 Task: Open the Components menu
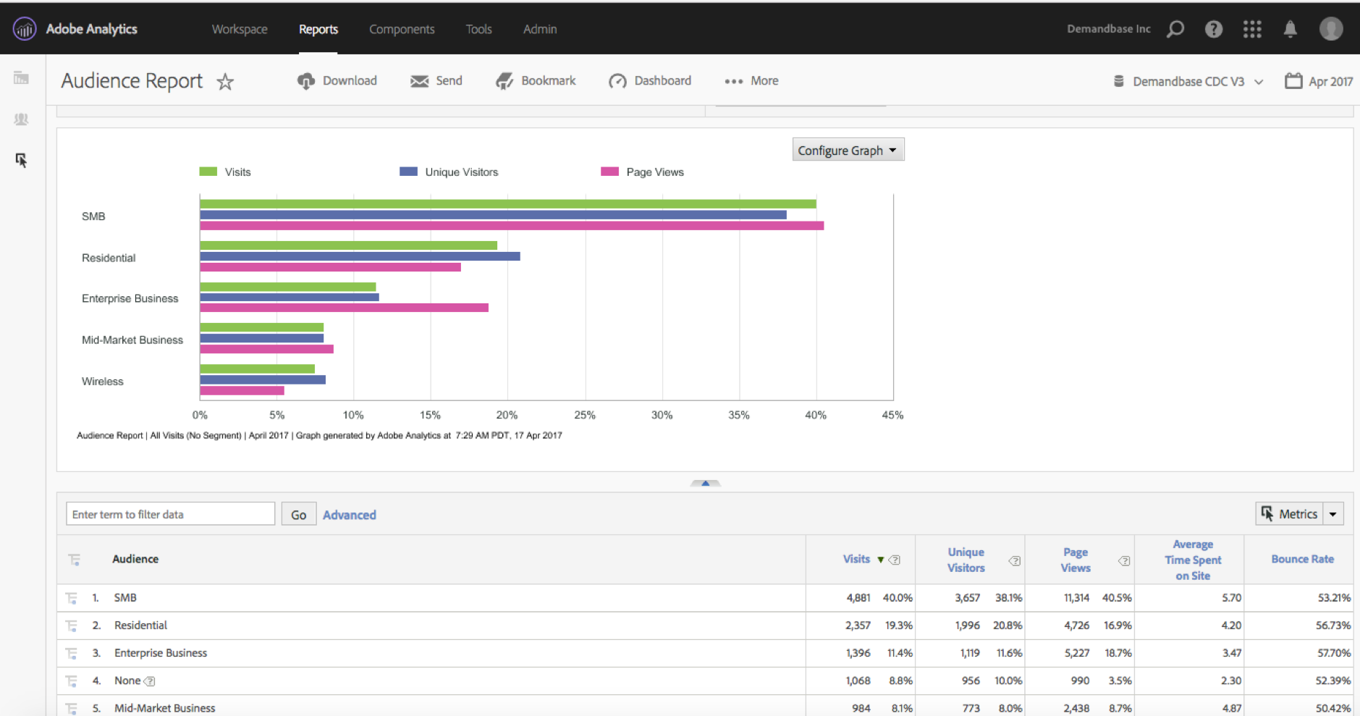coord(402,29)
